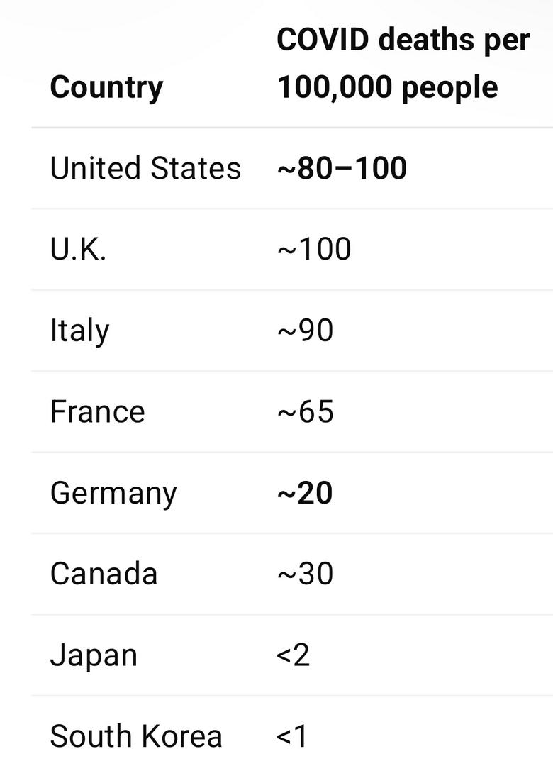Click the <1 value for South Korea

tap(292, 736)
